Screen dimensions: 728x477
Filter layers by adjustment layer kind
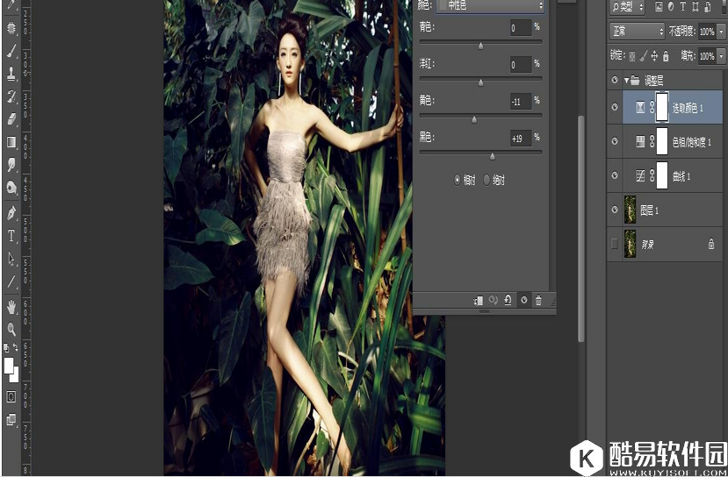coord(671,6)
